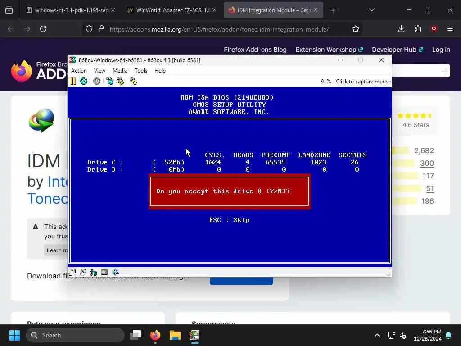Viewport: 461px width, 346px height.
Task: Open the Tools menu in 86Box
Action: pyautogui.click(x=141, y=71)
